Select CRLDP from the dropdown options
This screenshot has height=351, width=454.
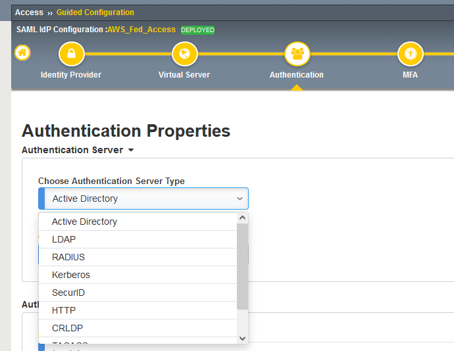(67, 328)
